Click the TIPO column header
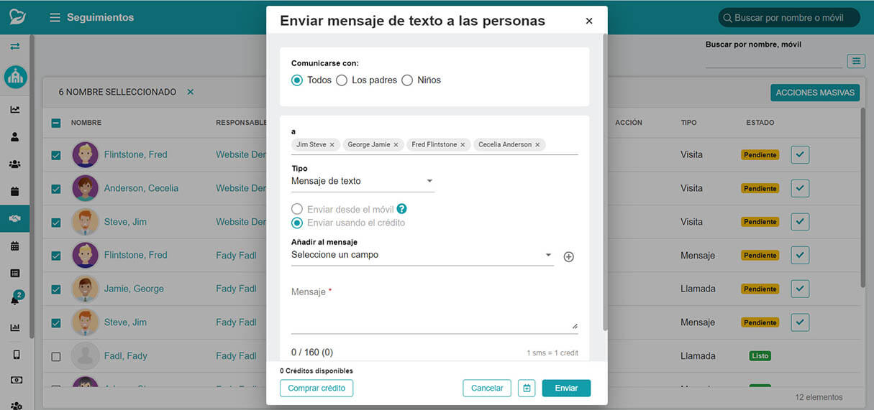The image size is (874, 410). click(x=688, y=123)
